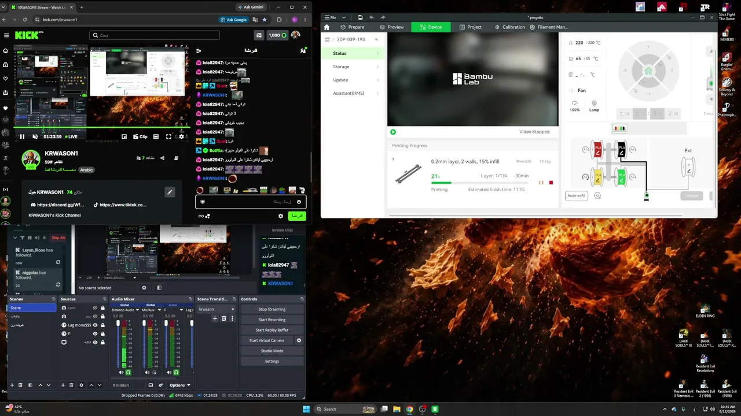Click the Auto-refill button
This screenshot has width=741, height=416.
coord(577,196)
